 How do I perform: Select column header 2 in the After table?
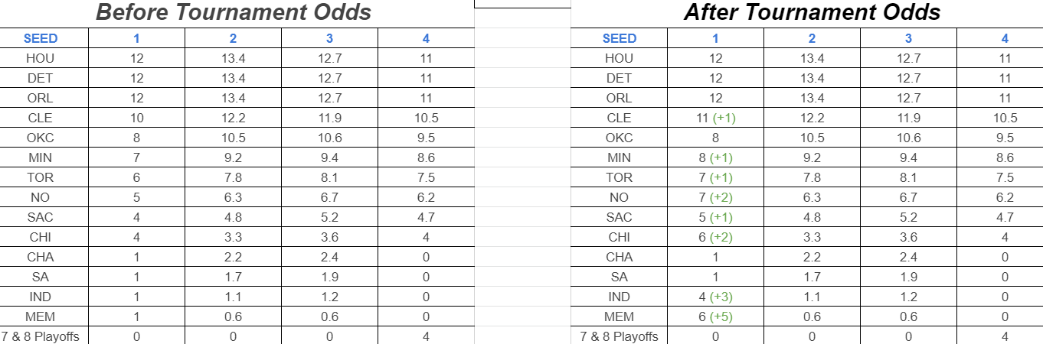[812, 38]
